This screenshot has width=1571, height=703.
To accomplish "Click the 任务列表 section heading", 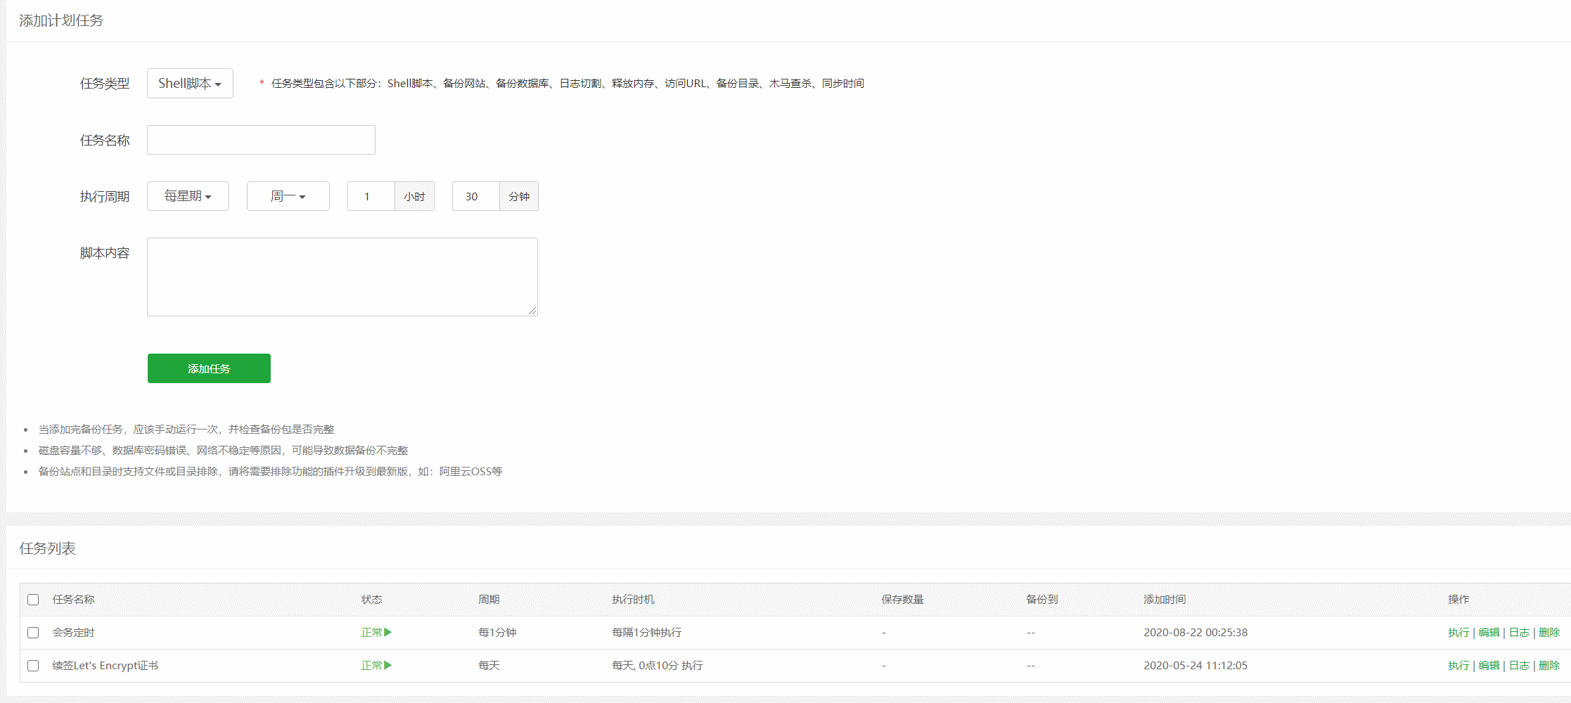I will pyautogui.click(x=48, y=548).
